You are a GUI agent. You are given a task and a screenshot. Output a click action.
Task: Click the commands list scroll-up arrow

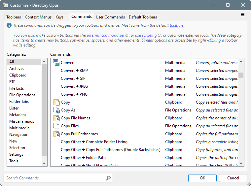pos(241,61)
